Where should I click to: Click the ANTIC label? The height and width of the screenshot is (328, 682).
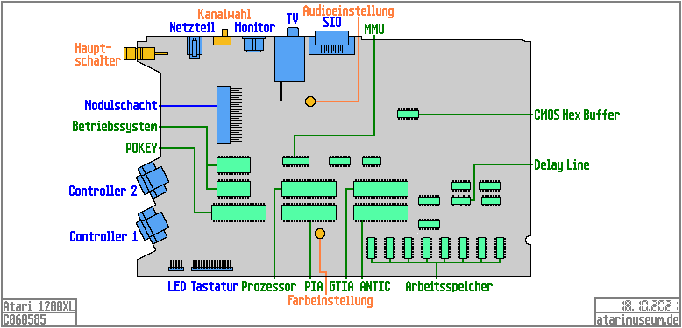pyautogui.click(x=375, y=286)
